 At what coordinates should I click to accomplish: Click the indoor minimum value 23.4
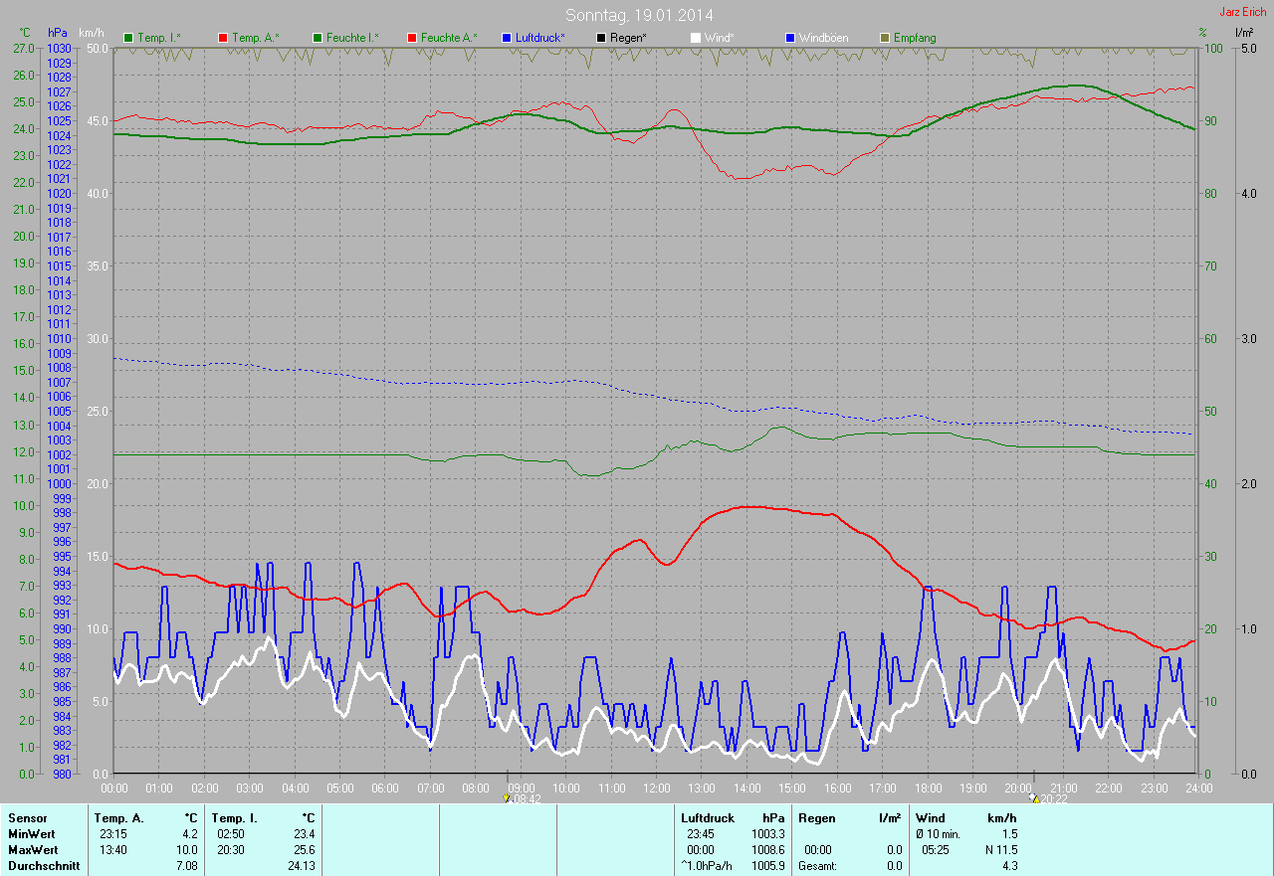tap(305, 834)
